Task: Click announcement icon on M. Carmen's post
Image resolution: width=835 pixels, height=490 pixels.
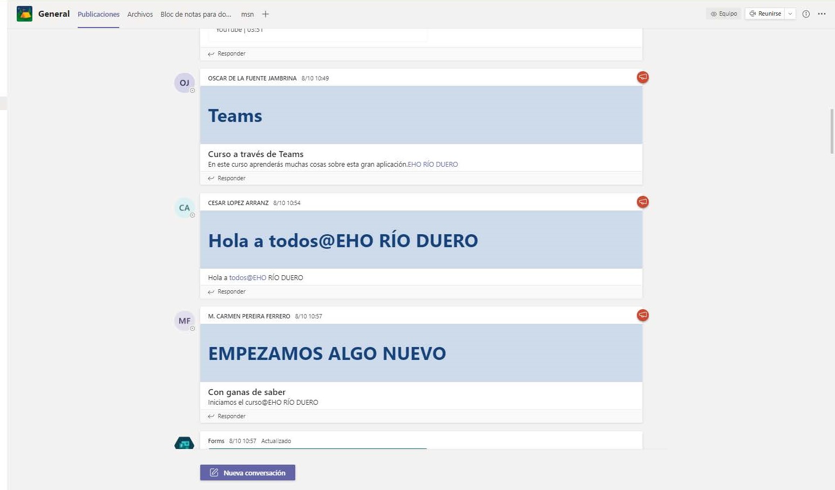Action: [x=642, y=315]
